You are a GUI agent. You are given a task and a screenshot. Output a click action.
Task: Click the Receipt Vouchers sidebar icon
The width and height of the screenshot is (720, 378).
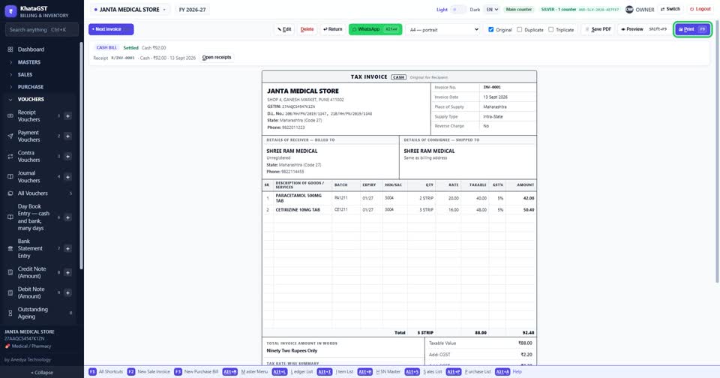tap(10, 115)
